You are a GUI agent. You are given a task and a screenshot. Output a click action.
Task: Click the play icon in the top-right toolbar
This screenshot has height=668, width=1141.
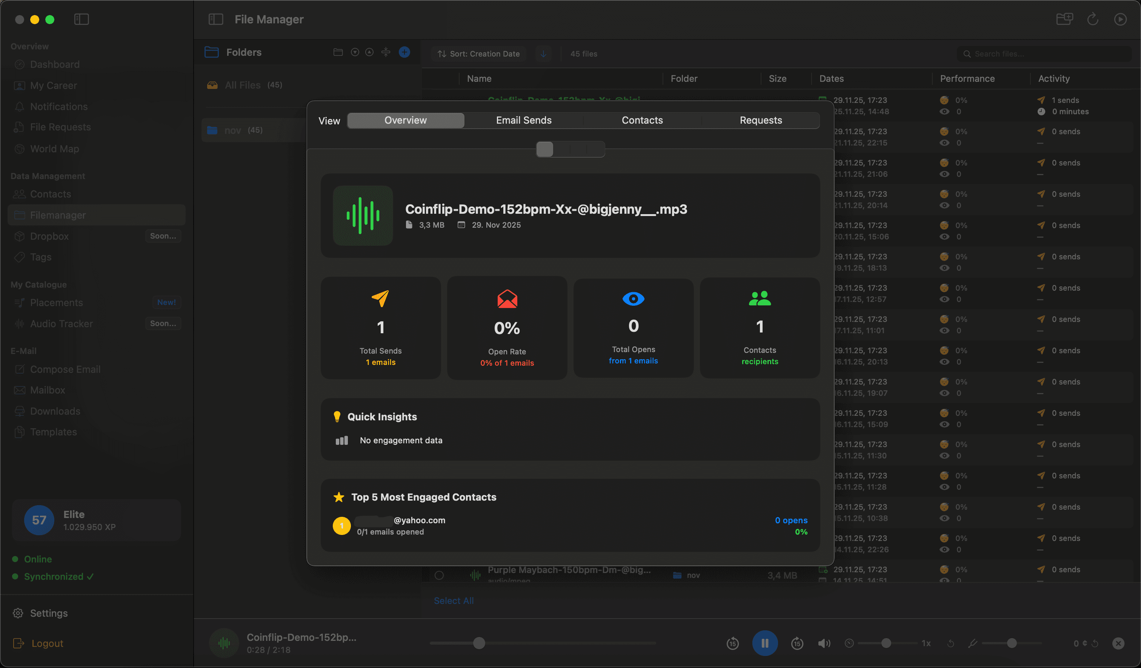point(1121,19)
